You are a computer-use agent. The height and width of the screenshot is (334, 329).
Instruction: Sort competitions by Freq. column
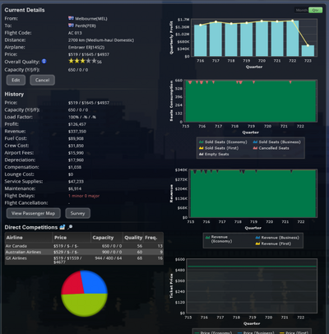pos(154,238)
